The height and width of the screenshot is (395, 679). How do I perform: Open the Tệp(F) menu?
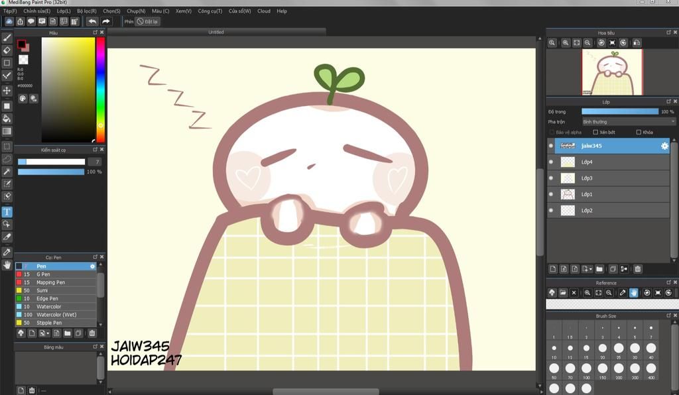10,11
